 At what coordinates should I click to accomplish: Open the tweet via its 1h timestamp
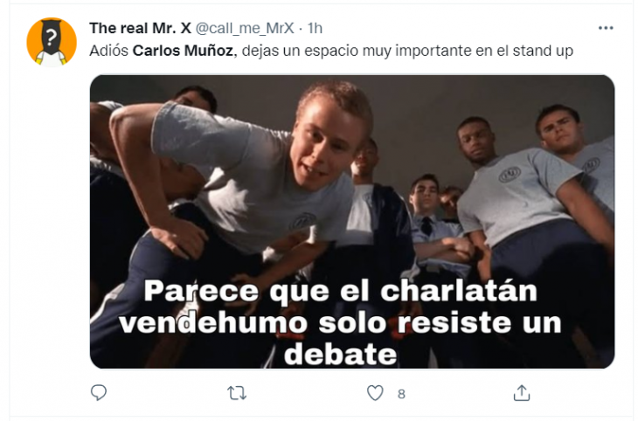point(315,28)
